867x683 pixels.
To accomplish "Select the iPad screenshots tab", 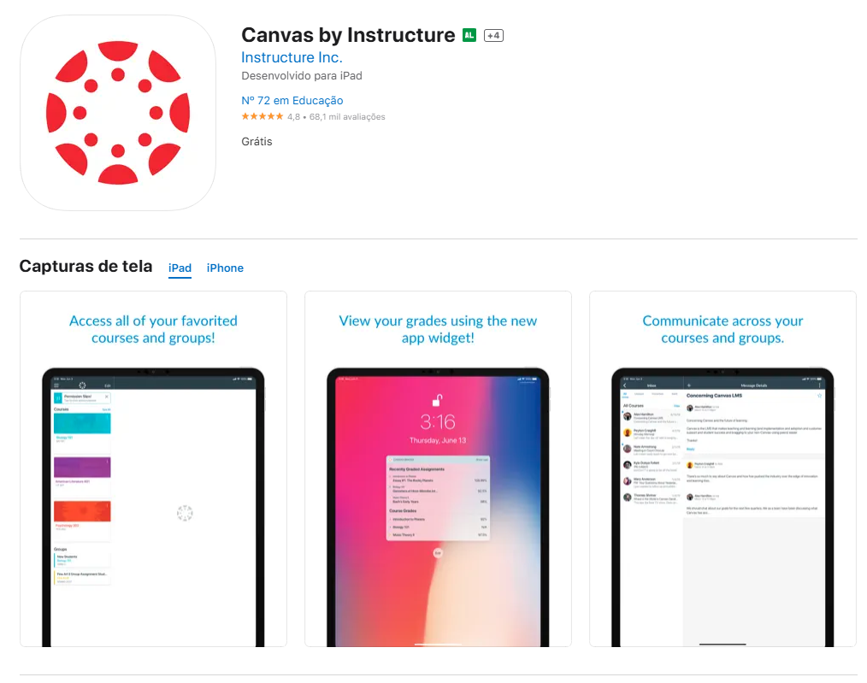I will click(180, 268).
